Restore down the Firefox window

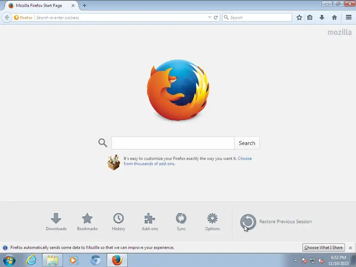coord(338,3)
